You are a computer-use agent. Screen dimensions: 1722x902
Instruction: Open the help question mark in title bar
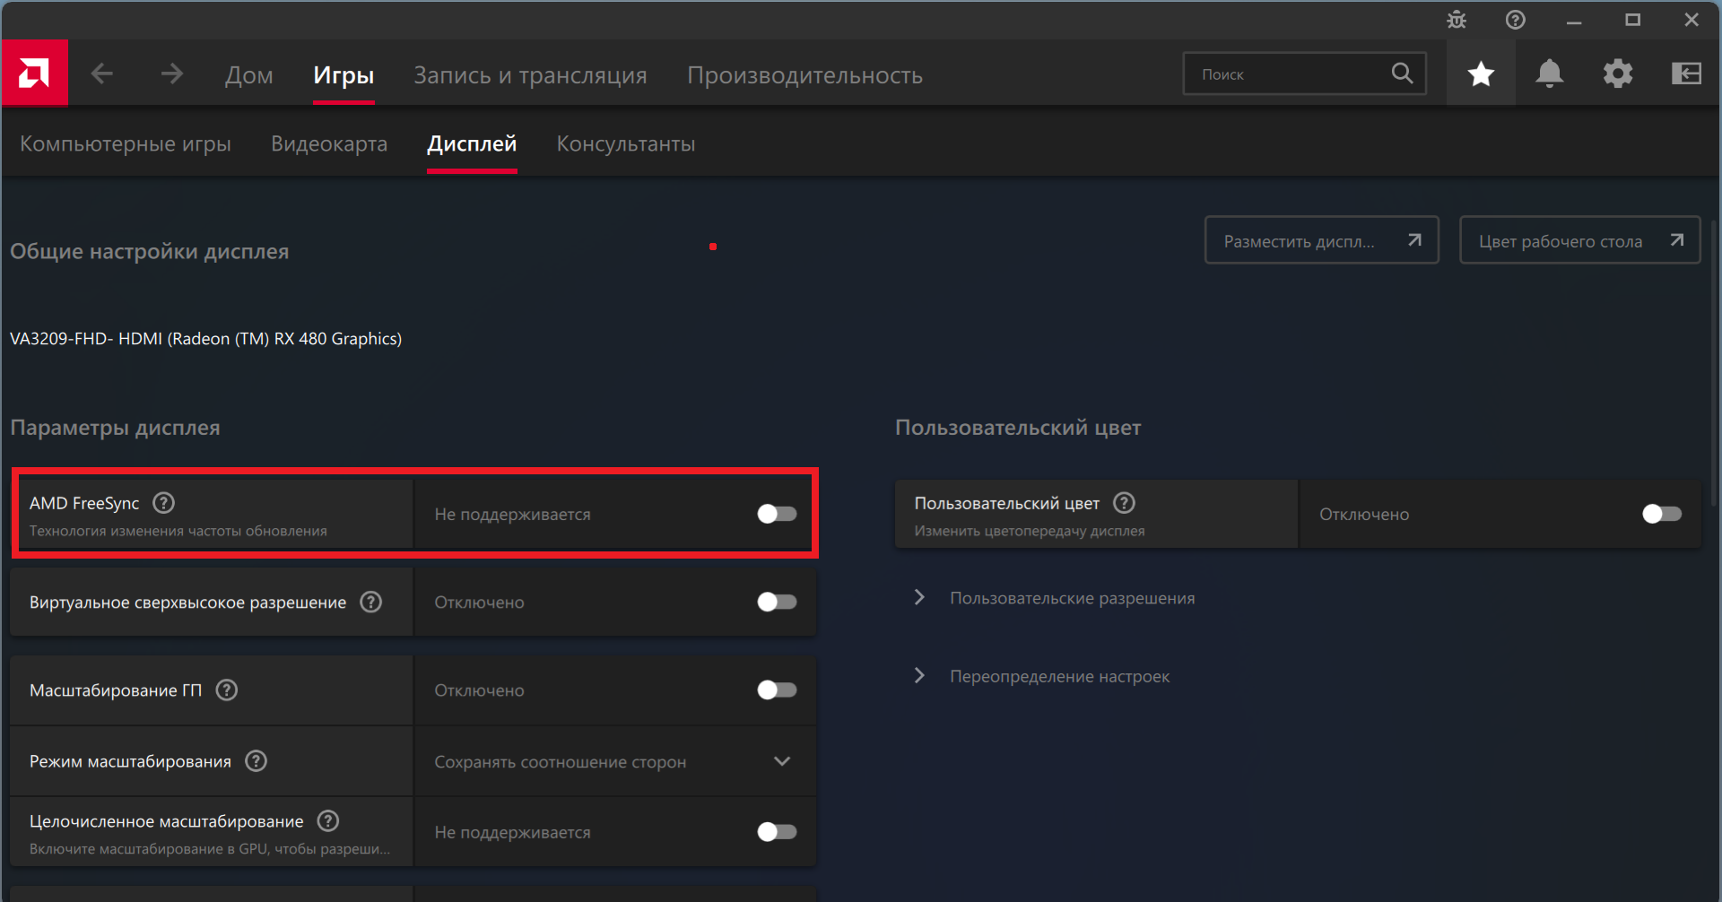1515,20
